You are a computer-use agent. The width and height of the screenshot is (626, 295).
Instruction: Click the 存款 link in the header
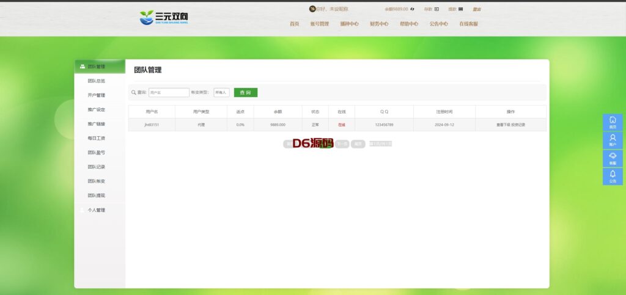coord(428,9)
